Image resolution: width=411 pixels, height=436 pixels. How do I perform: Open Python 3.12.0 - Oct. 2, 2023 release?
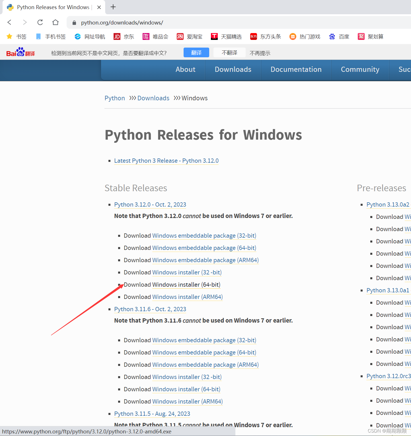tap(150, 205)
